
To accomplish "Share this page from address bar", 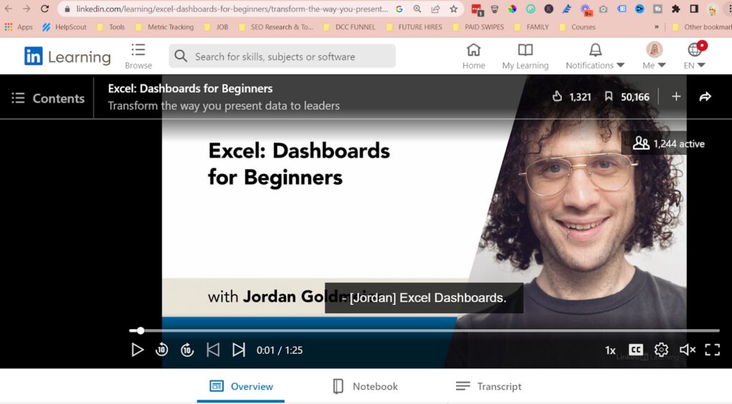I will coord(435,9).
